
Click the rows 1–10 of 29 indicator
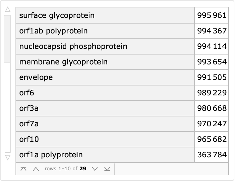(x=65, y=169)
